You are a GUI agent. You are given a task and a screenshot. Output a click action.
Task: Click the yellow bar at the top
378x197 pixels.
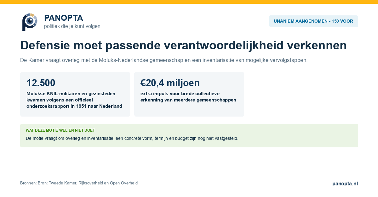[x=189, y=2]
